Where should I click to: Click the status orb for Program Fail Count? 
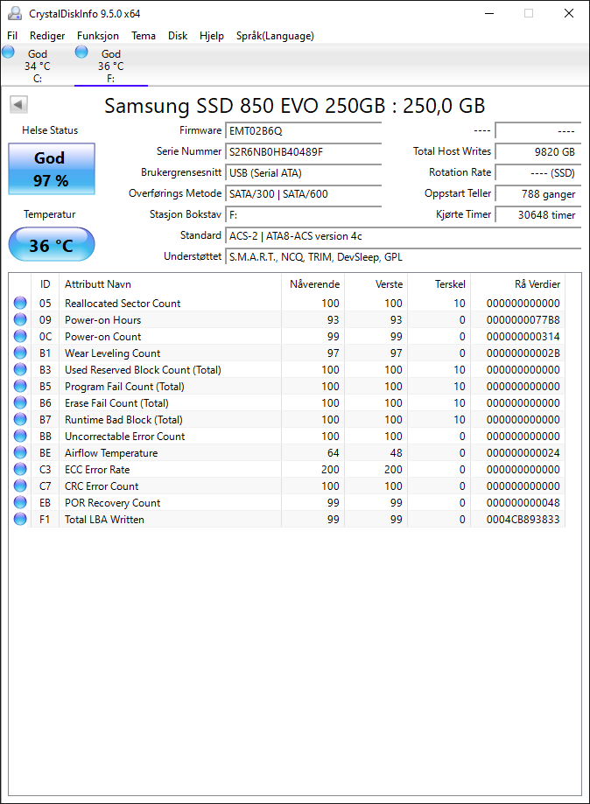(x=20, y=386)
